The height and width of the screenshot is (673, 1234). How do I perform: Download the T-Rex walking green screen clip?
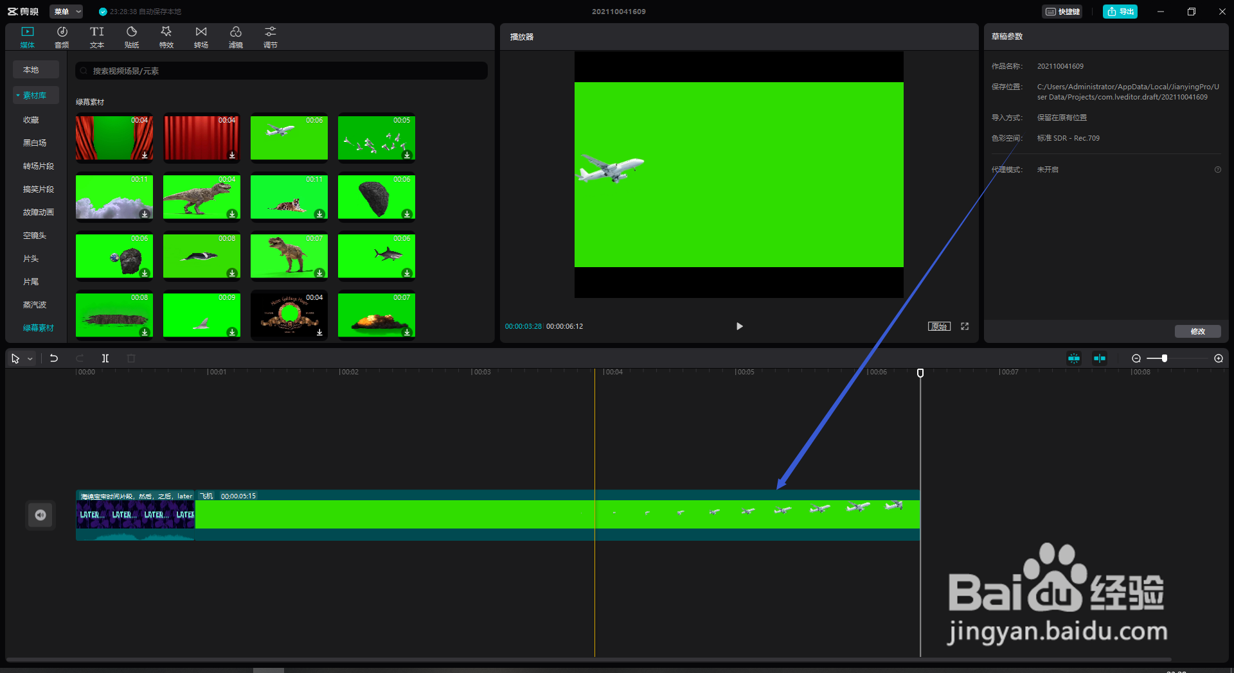coord(232,214)
